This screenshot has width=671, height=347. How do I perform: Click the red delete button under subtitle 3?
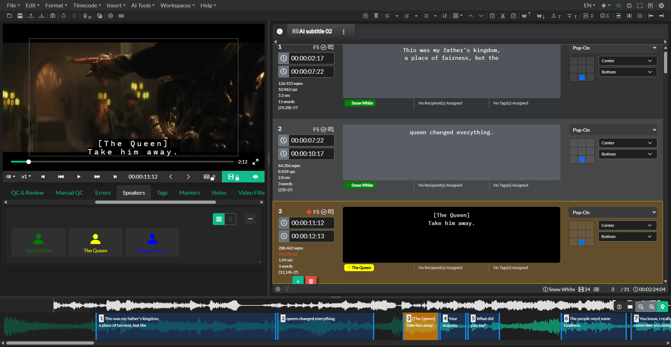coord(311,281)
